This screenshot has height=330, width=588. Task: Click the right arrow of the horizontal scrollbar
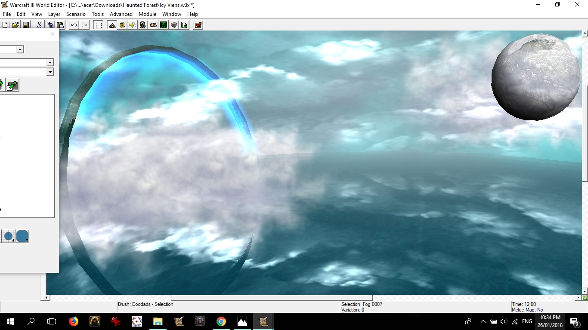pyautogui.click(x=579, y=298)
